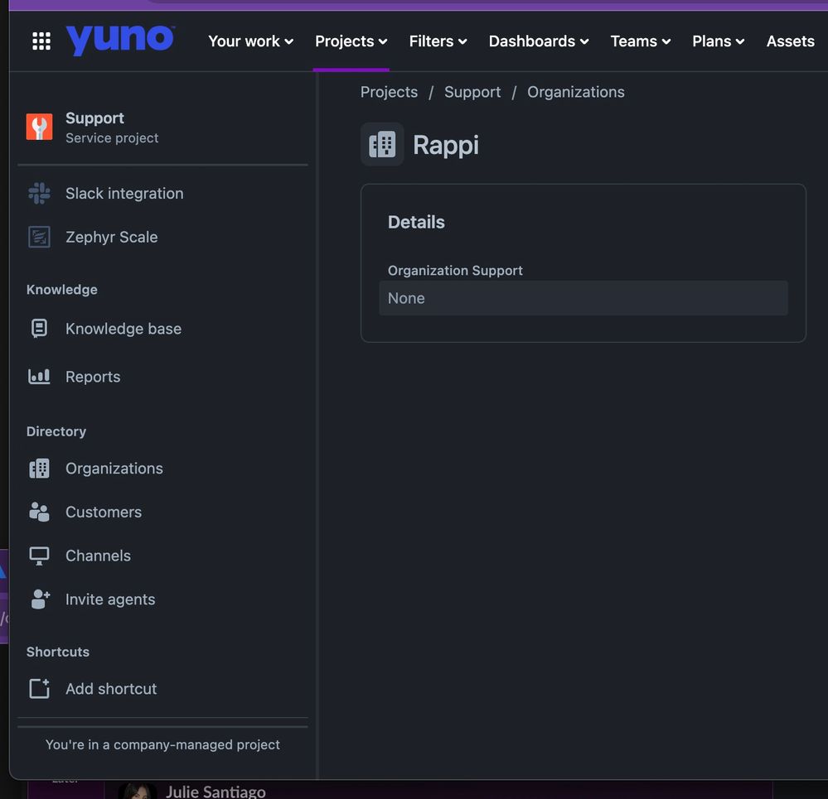Viewport: 828px width, 799px height.
Task: Click the Organization Support label
Action: click(455, 271)
